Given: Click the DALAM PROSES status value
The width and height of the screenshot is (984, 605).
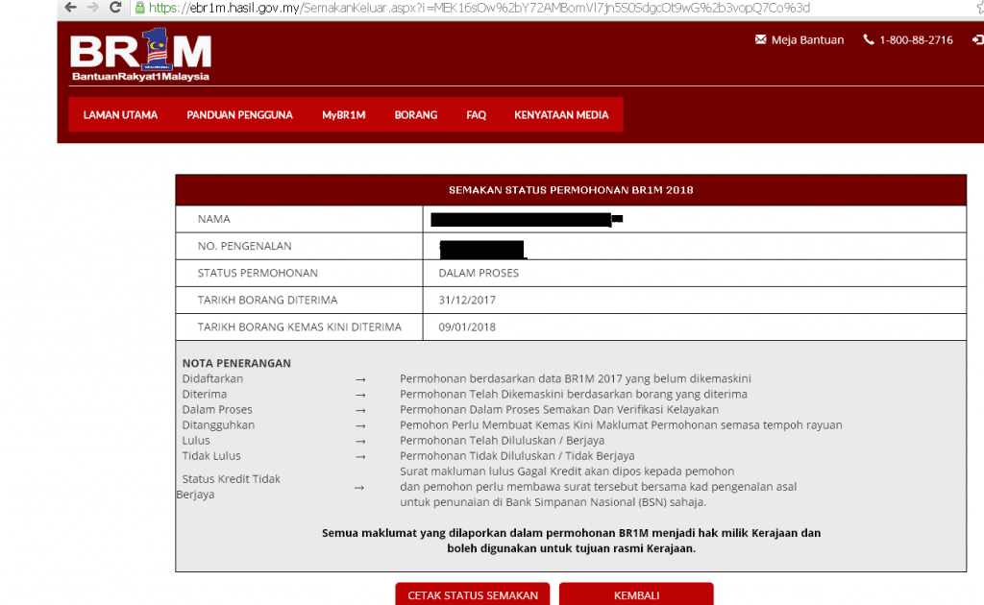Looking at the screenshot, I should point(479,273).
